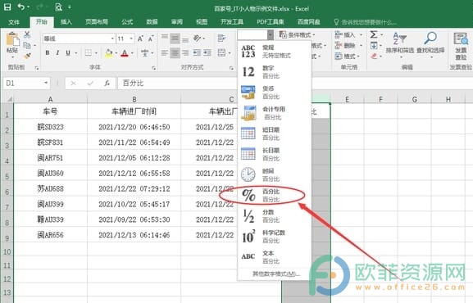Decrease cell indent
The image size is (473, 303).
coord(197,52)
